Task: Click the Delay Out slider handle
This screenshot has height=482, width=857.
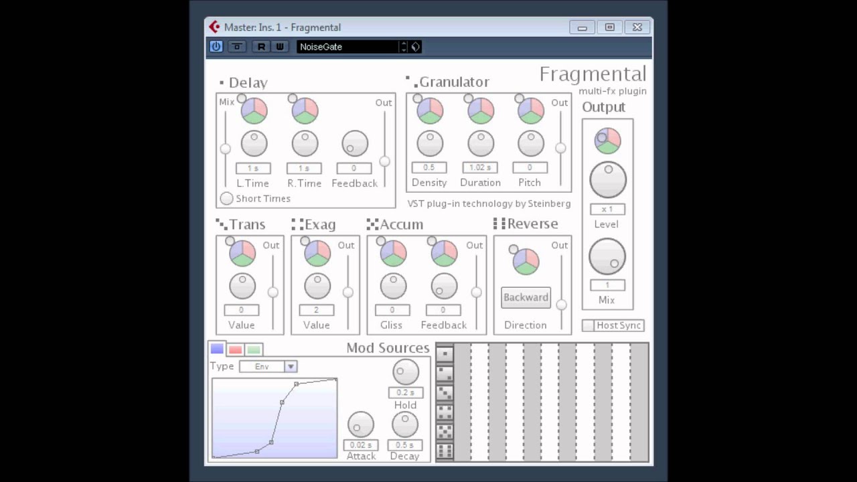Action: (x=384, y=161)
